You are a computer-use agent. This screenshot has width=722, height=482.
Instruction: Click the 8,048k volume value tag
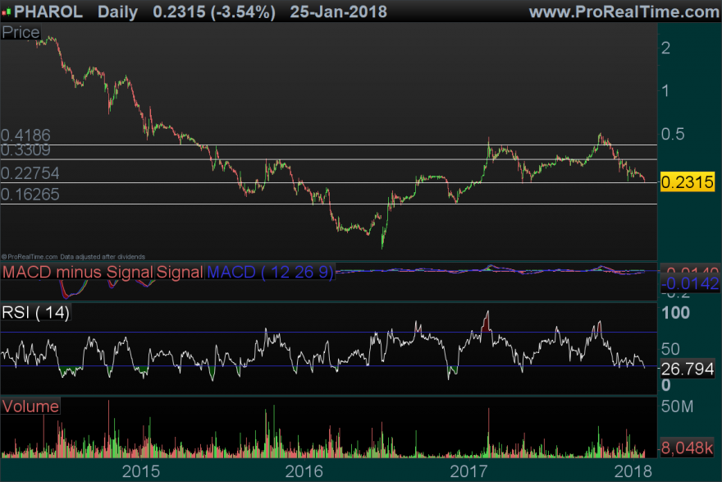click(x=688, y=448)
